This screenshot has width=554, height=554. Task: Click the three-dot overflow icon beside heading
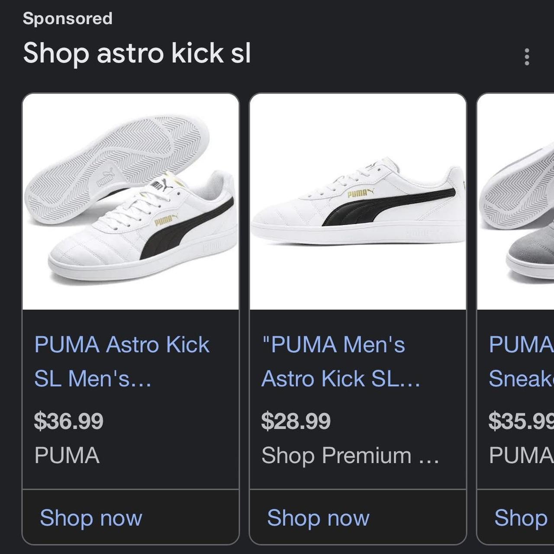click(527, 56)
